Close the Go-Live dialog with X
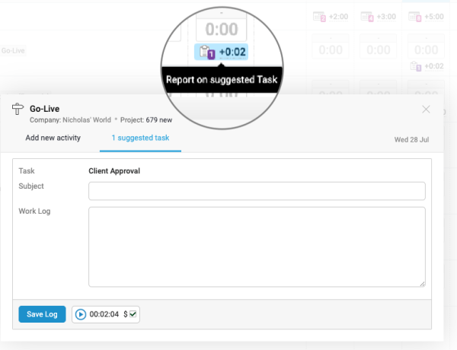 (x=427, y=110)
